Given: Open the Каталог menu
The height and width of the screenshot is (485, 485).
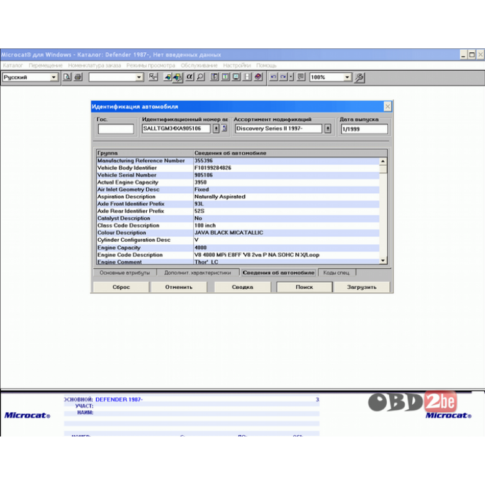Looking at the screenshot, I should 12,65.
